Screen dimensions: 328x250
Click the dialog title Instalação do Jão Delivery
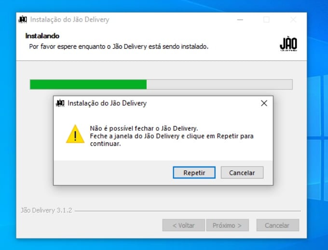click(107, 103)
